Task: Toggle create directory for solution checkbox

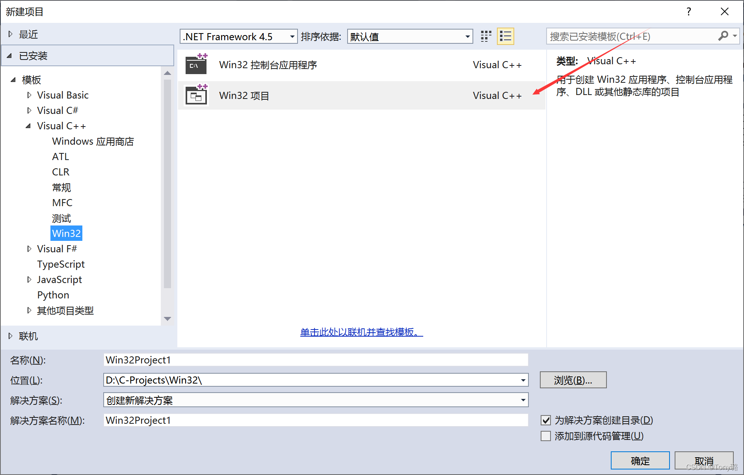Action: pyautogui.click(x=546, y=420)
